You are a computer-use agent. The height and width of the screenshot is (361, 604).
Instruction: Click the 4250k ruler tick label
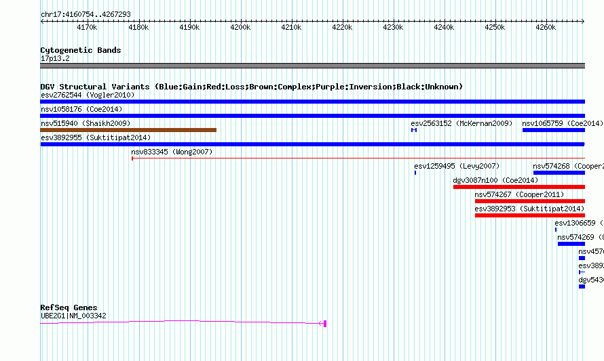(495, 28)
